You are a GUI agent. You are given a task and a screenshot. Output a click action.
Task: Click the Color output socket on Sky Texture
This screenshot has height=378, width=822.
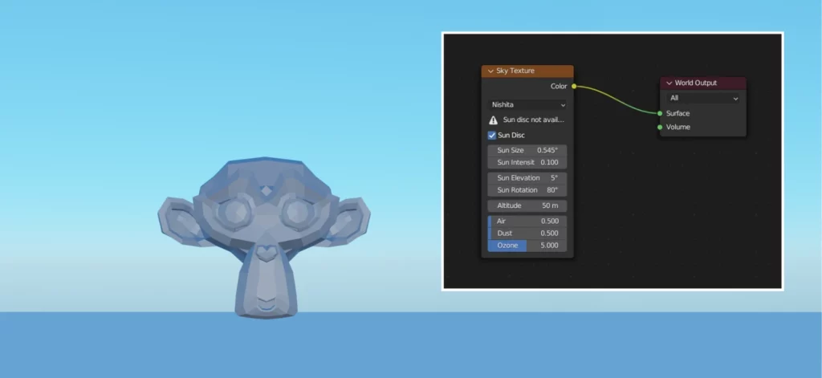(574, 86)
